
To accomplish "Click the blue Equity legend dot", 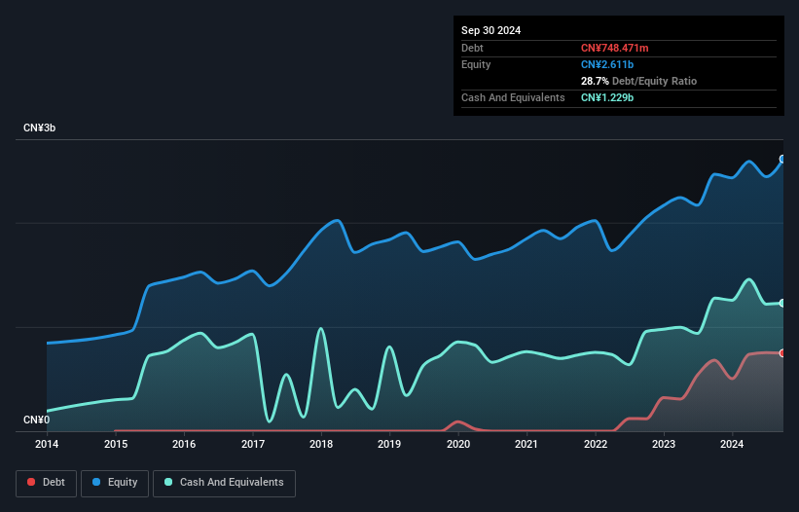I will [x=96, y=482].
